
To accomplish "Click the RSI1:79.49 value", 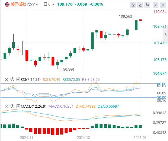I will tap(52, 80).
